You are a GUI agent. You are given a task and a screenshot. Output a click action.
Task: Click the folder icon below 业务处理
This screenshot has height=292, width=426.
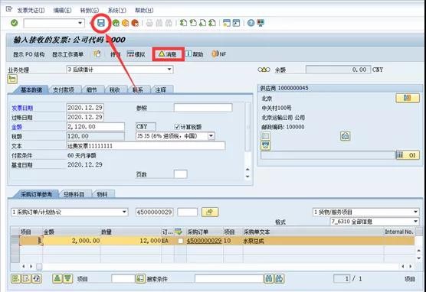(12, 79)
